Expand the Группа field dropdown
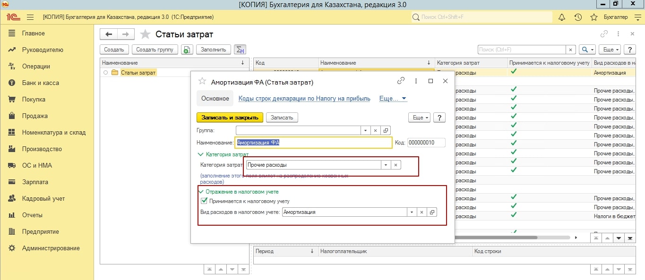 [x=365, y=130]
